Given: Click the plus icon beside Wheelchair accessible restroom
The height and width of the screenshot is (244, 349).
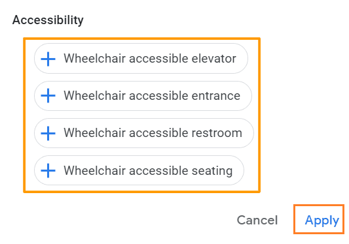Looking at the screenshot, I should coord(48,133).
